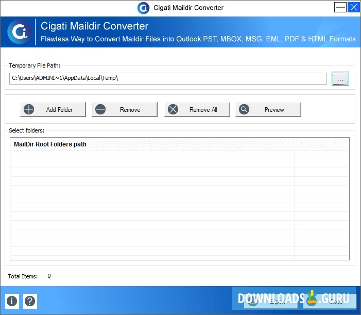
Task: Click the Remove All button
Action: coord(197,109)
